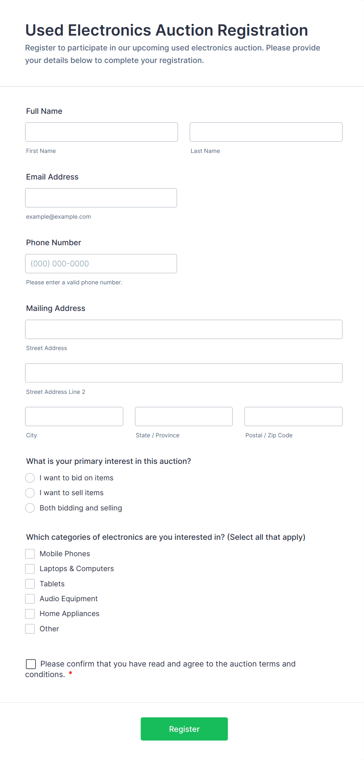Image resolution: width=364 pixels, height=760 pixels.
Task: Click the Street Address field
Action: pyautogui.click(x=184, y=329)
